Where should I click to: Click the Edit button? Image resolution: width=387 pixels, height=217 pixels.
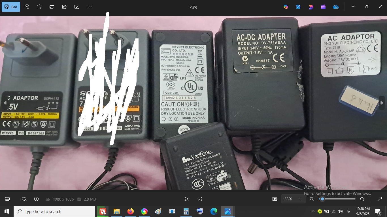pyautogui.click(x=11, y=7)
